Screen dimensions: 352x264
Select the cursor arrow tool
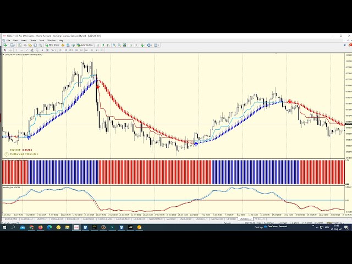pyautogui.click(x=4, y=50)
